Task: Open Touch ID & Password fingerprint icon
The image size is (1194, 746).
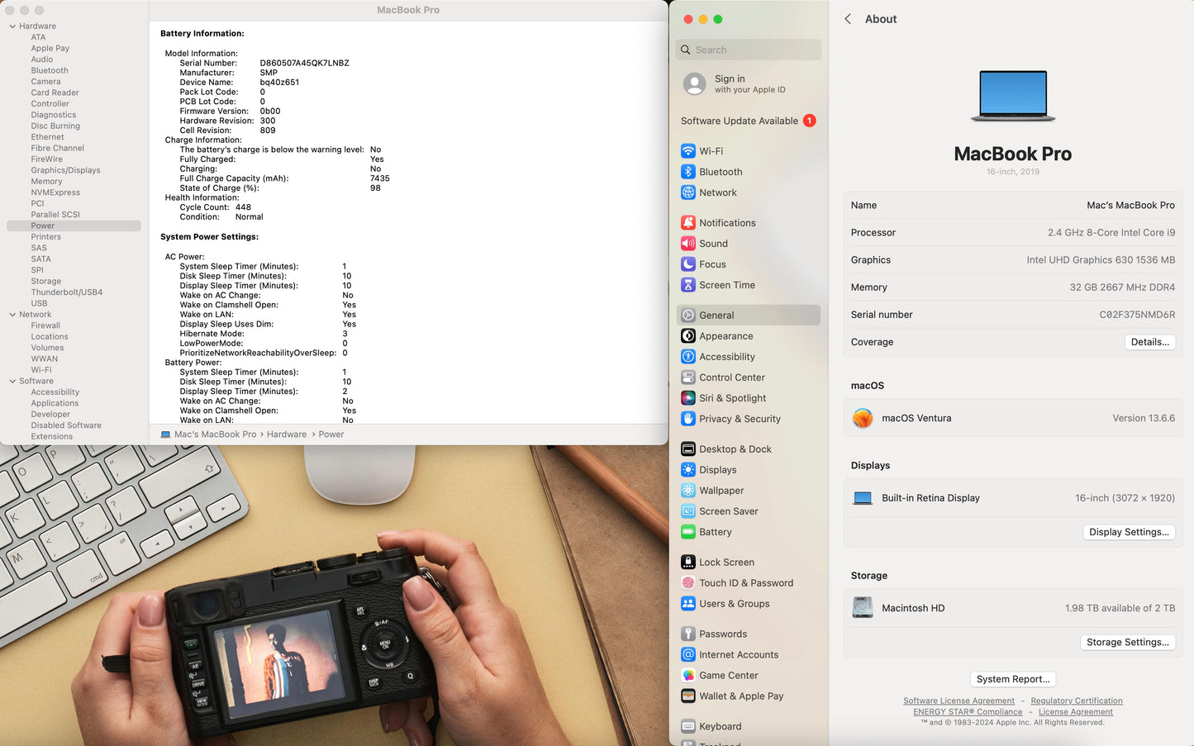Action: click(x=687, y=583)
